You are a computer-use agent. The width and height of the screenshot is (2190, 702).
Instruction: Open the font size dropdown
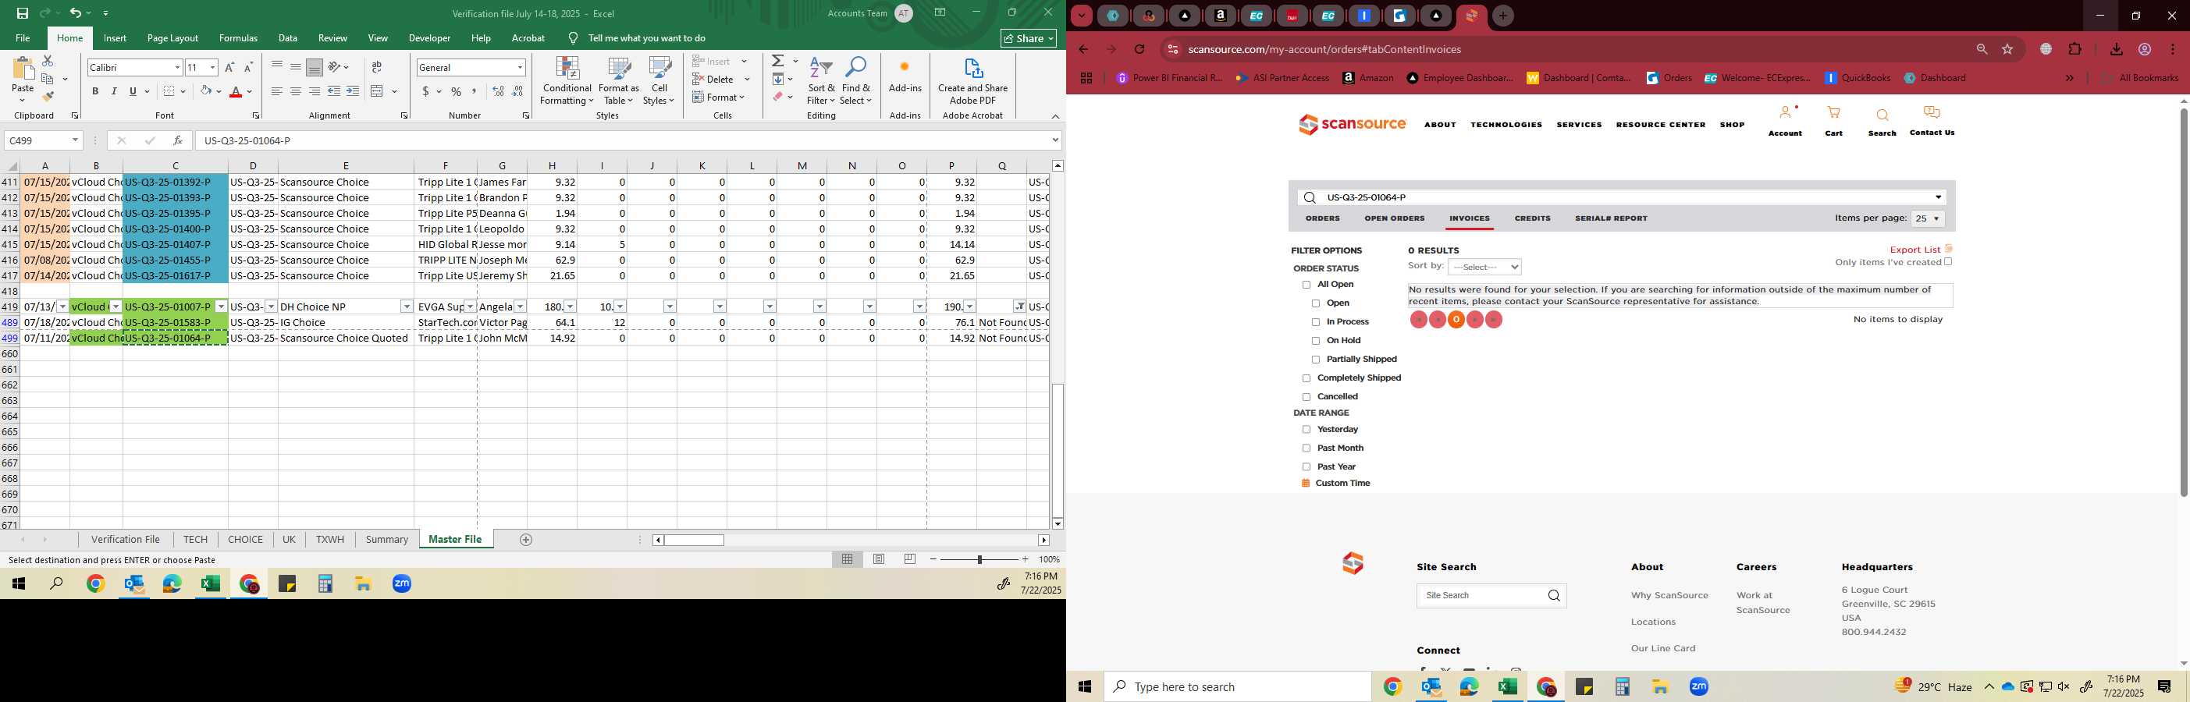tap(212, 67)
